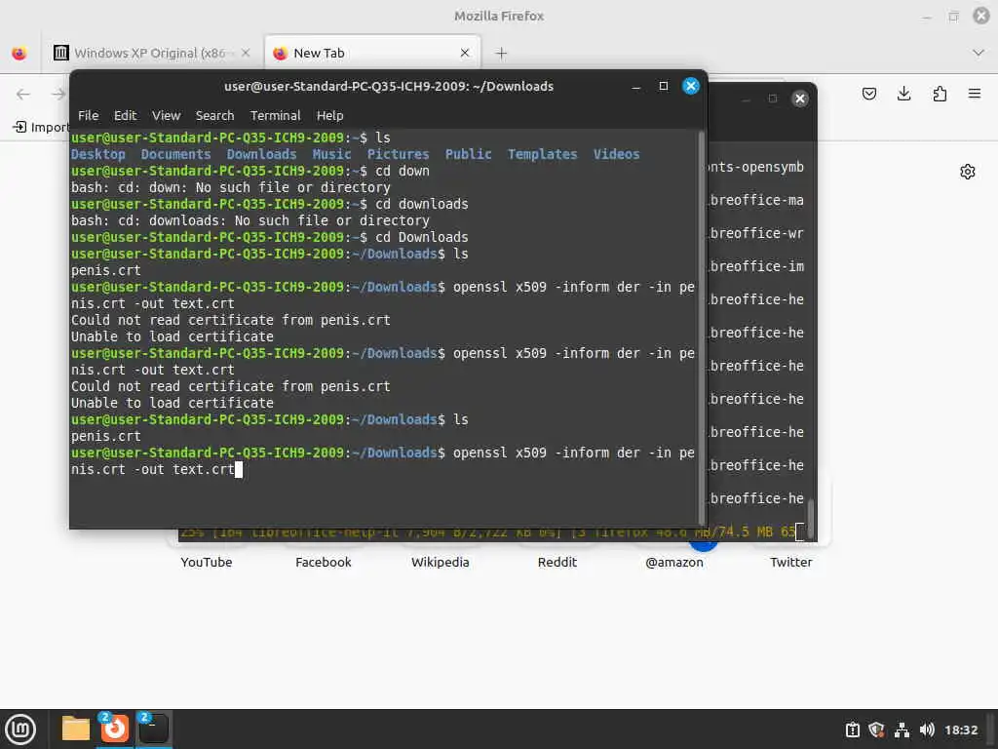Screen dimensions: 998x749
Task: Save to Pocket icon
Action: click(x=868, y=95)
